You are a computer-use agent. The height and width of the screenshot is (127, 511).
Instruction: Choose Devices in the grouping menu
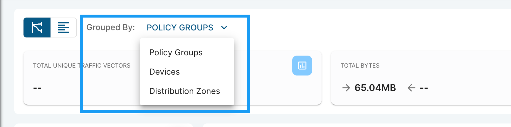click(164, 72)
